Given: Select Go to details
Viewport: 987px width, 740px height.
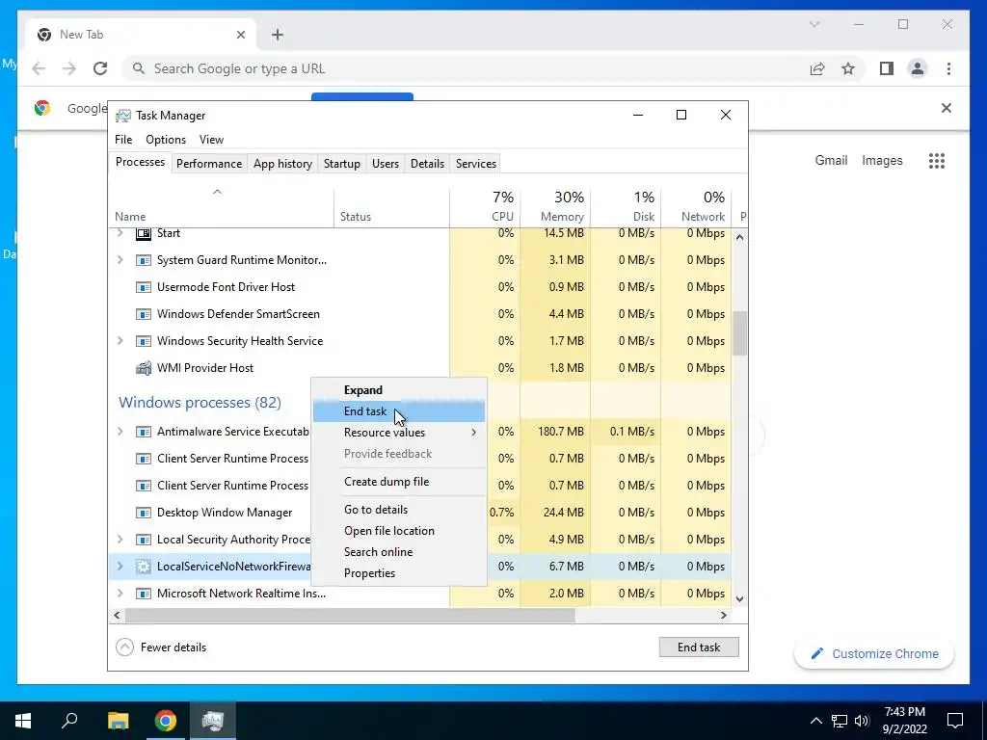Looking at the screenshot, I should tap(399, 510).
